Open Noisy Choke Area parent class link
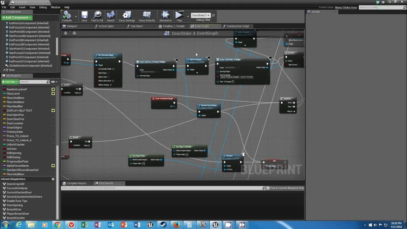The height and width of the screenshot is (229, 407). pyautogui.click(x=346, y=8)
